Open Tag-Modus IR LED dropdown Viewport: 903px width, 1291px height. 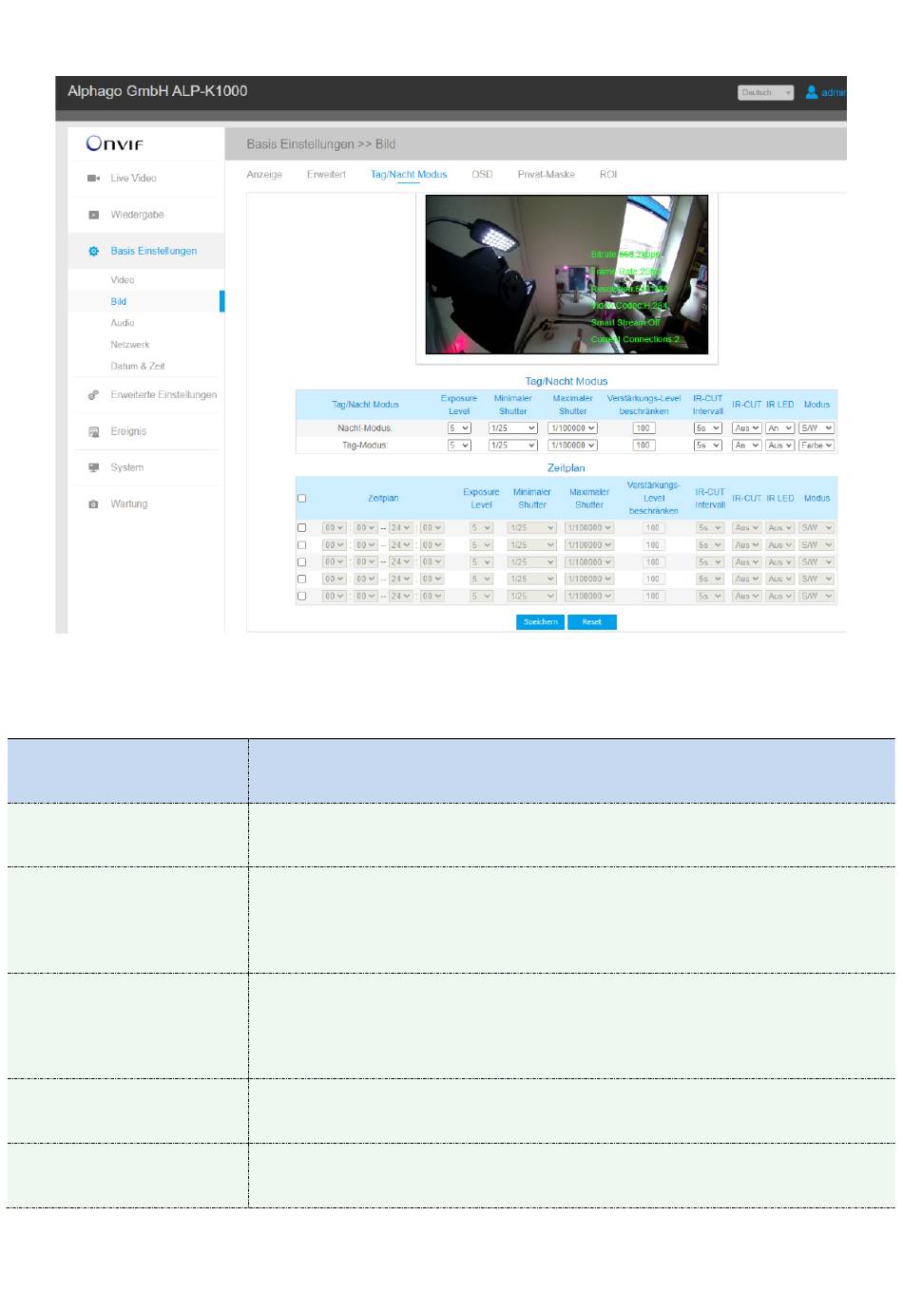pyautogui.click(x=780, y=446)
